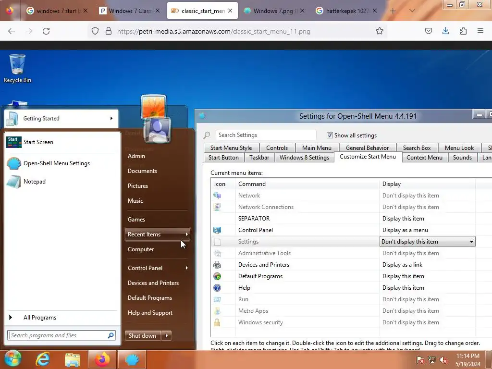The height and width of the screenshot is (369, 492).
Task: Reload the current browser page
Action: point(46,31)
